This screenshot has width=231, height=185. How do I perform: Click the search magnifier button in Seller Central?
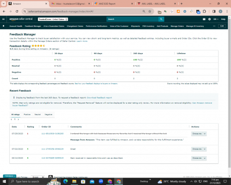tap(161, 19)
